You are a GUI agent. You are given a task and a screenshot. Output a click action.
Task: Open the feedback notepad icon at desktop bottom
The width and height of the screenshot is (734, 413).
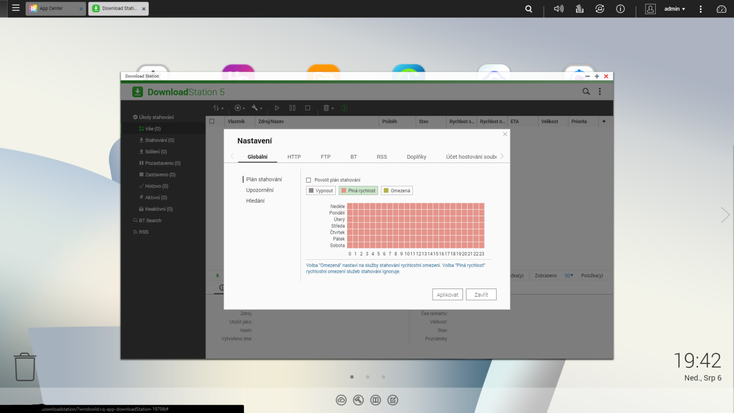(x=393, y=400)
